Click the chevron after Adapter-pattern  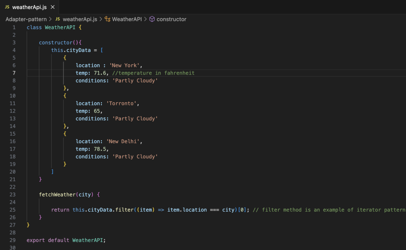pyautogui.click(x=50, y=19)
